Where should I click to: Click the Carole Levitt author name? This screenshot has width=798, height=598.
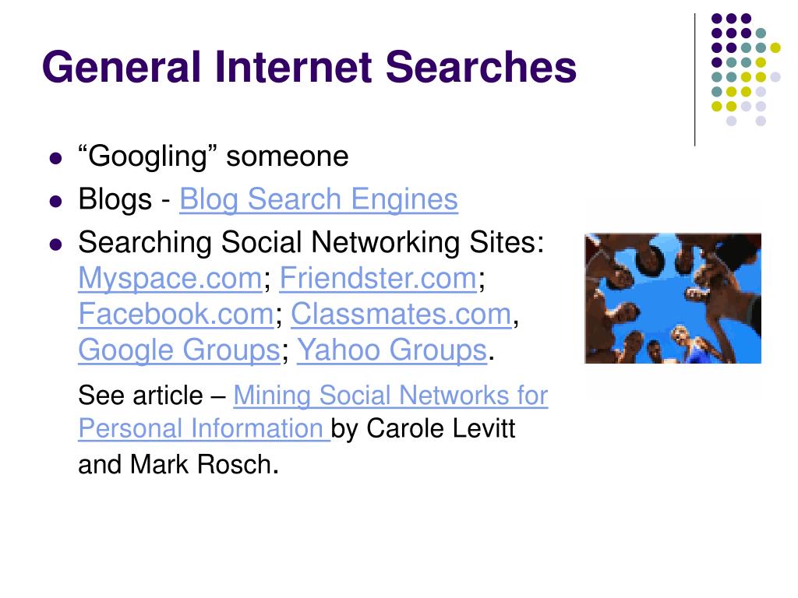[441, 428]
